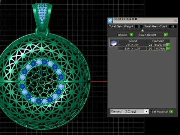
Task: Click the GEM REPORTER title text
Action: point(126,19)
